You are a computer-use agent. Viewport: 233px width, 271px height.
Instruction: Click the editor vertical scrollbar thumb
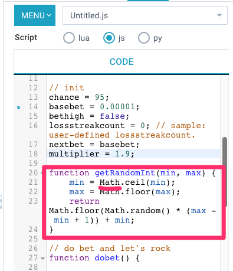tap(225, 172)
